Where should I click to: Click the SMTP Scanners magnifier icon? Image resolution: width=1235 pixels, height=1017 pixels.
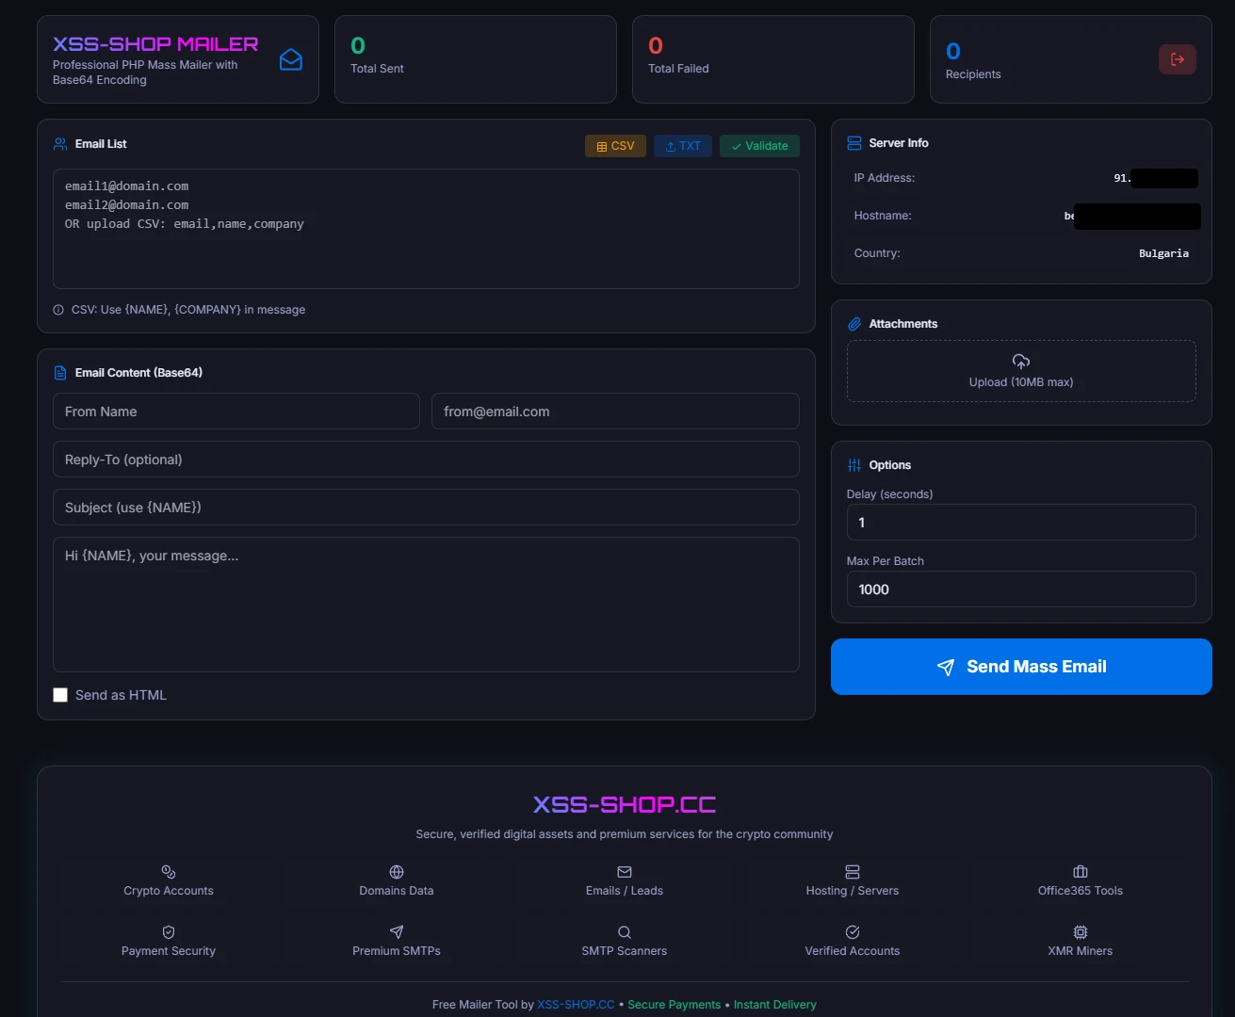coord(624,931)
